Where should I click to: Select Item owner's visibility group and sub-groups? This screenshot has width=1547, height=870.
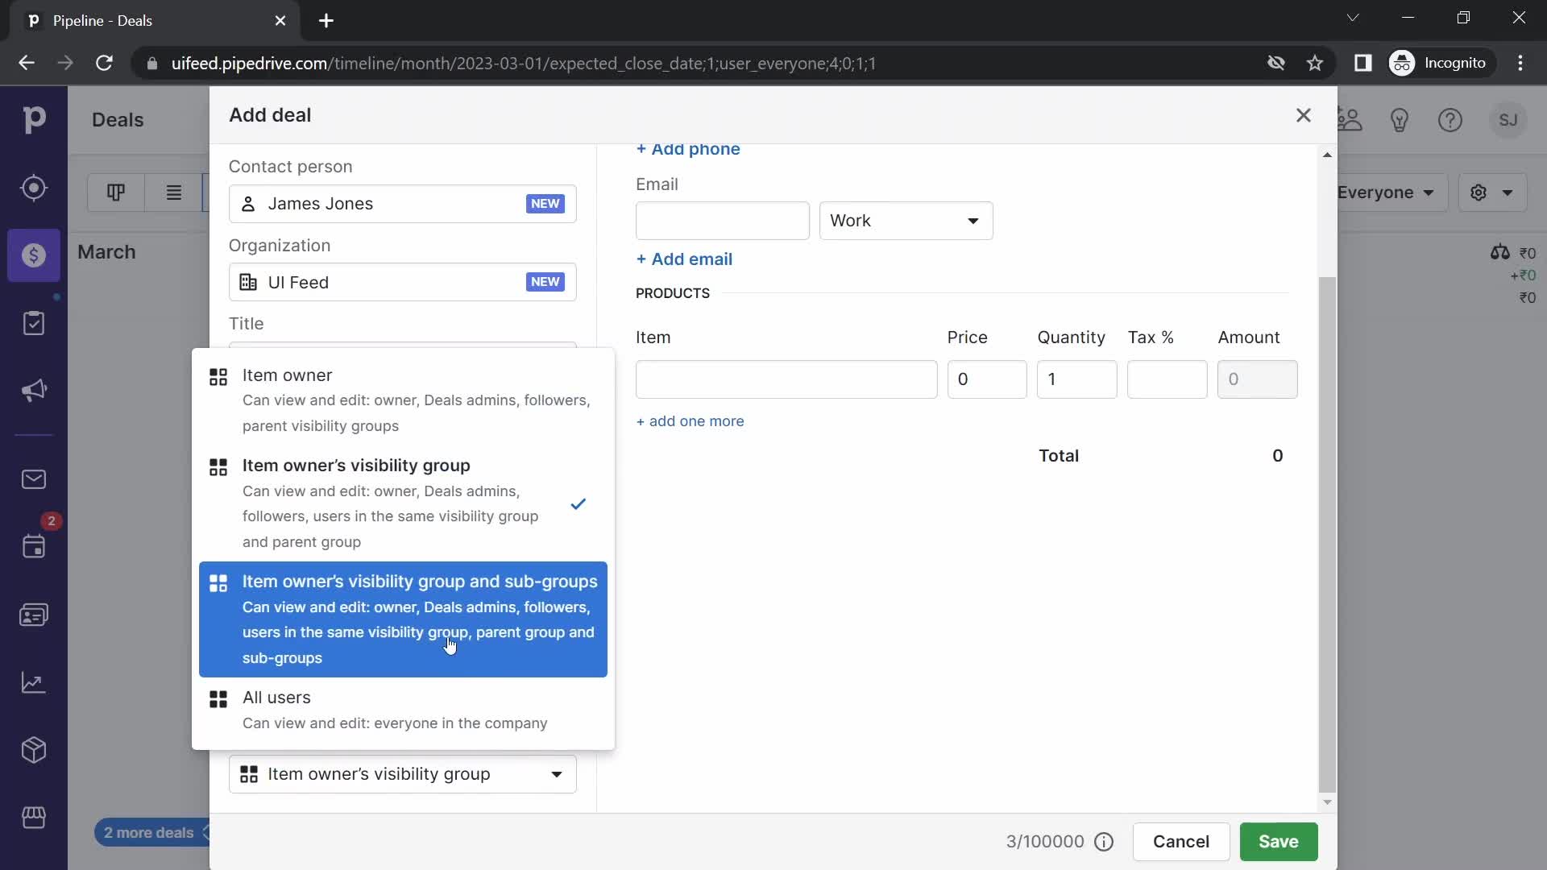click(404, 618)
